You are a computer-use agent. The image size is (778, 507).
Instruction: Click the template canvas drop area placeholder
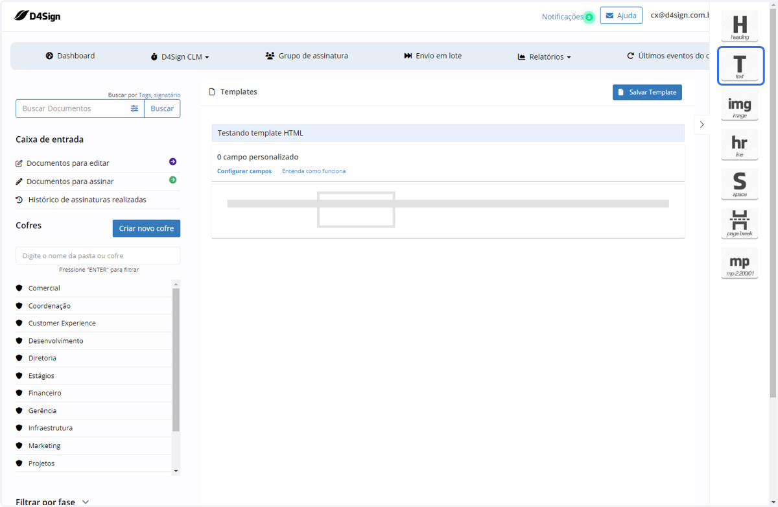point(448,210)
